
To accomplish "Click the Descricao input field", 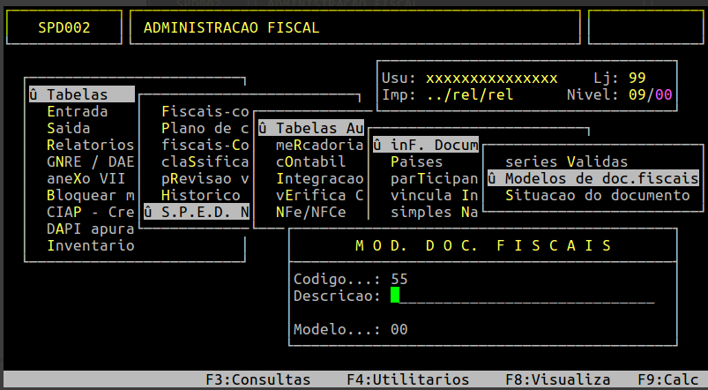I will pos(523,296).
